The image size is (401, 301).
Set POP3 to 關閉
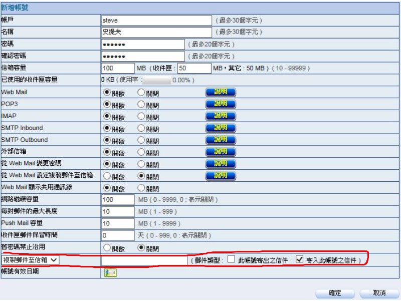pos(141,104)
